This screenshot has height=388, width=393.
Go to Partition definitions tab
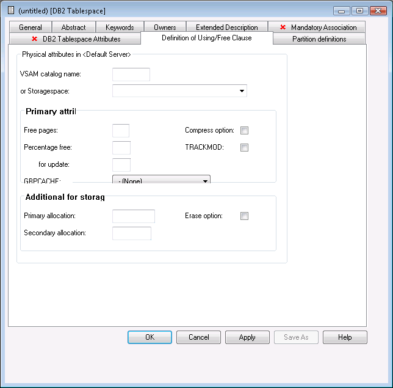(x=319, y=39)
